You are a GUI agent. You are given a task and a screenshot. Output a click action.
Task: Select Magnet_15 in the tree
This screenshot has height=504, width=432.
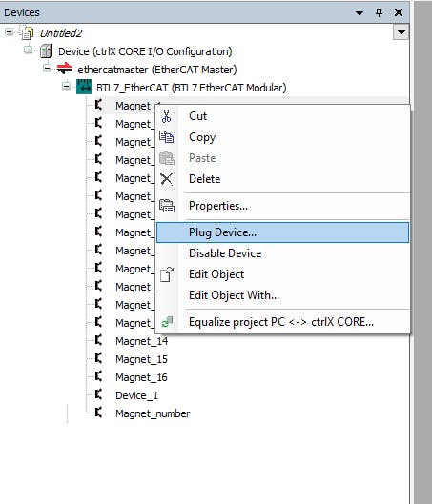(x=141, y=359)
